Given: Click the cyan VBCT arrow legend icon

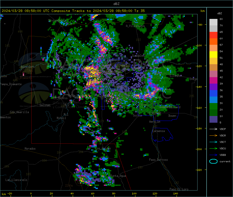Looking at the screenshot, I should click(213, 142).
